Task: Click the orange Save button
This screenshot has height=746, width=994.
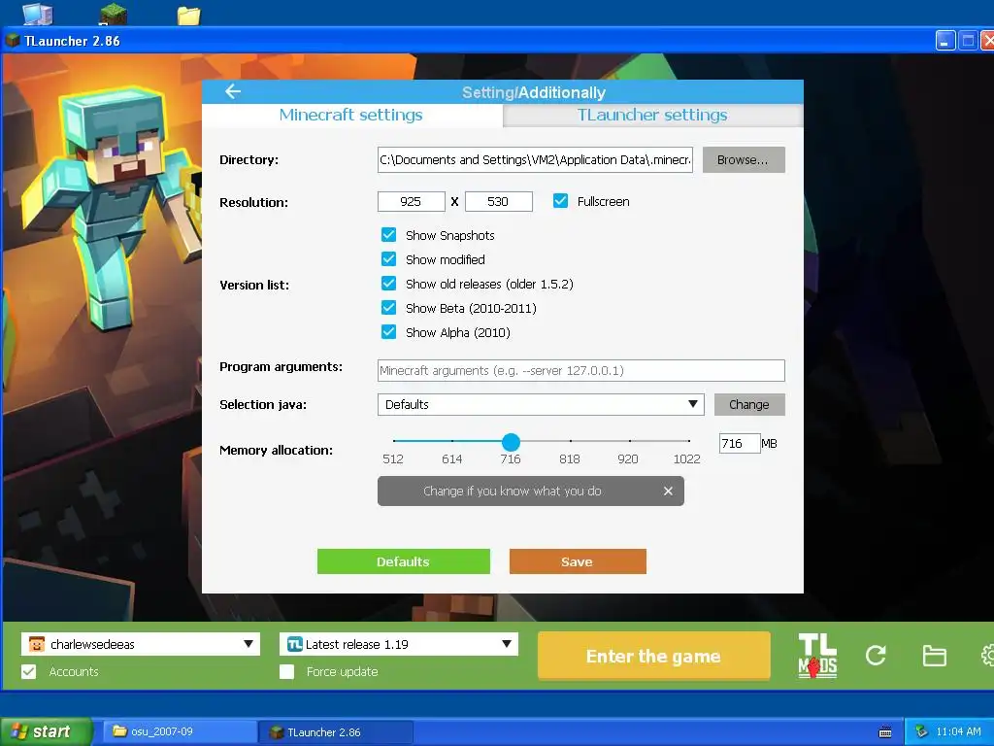Action: (x=578, y=561)
